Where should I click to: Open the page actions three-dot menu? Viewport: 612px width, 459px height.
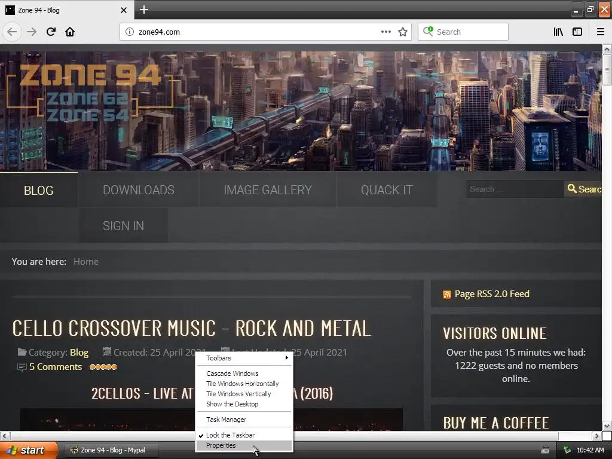coord(385,32)
